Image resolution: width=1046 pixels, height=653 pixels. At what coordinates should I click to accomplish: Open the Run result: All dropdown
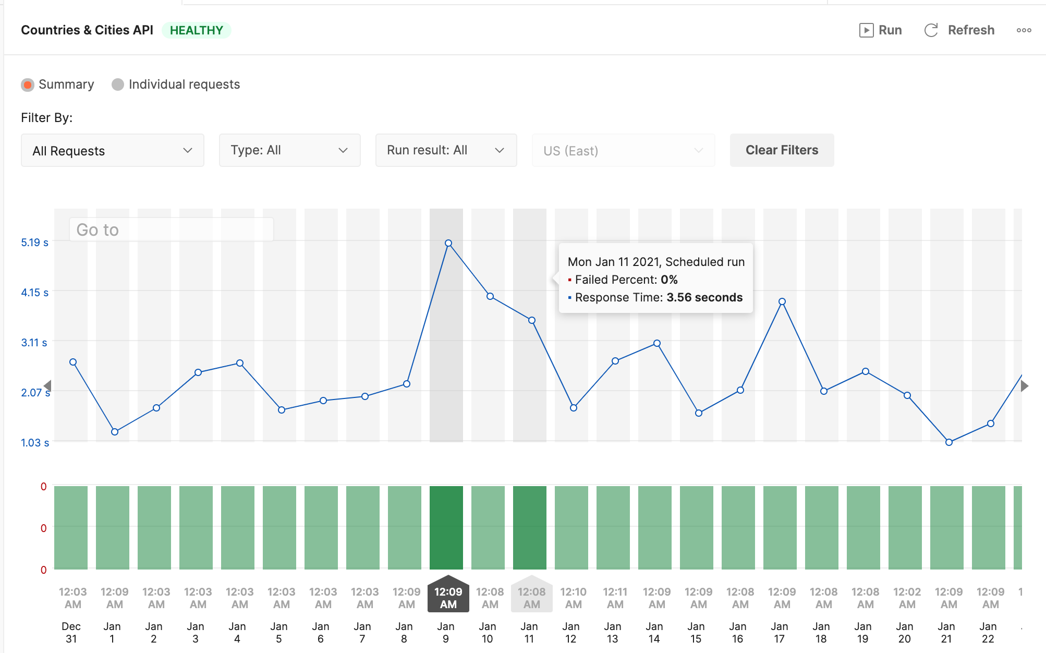[x=446, y=150]
